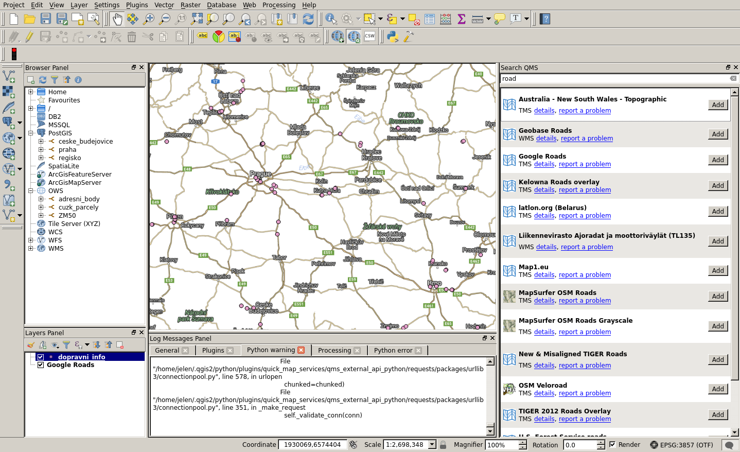
Task: Click report a problem for Map1.eu
Action: 585,275
